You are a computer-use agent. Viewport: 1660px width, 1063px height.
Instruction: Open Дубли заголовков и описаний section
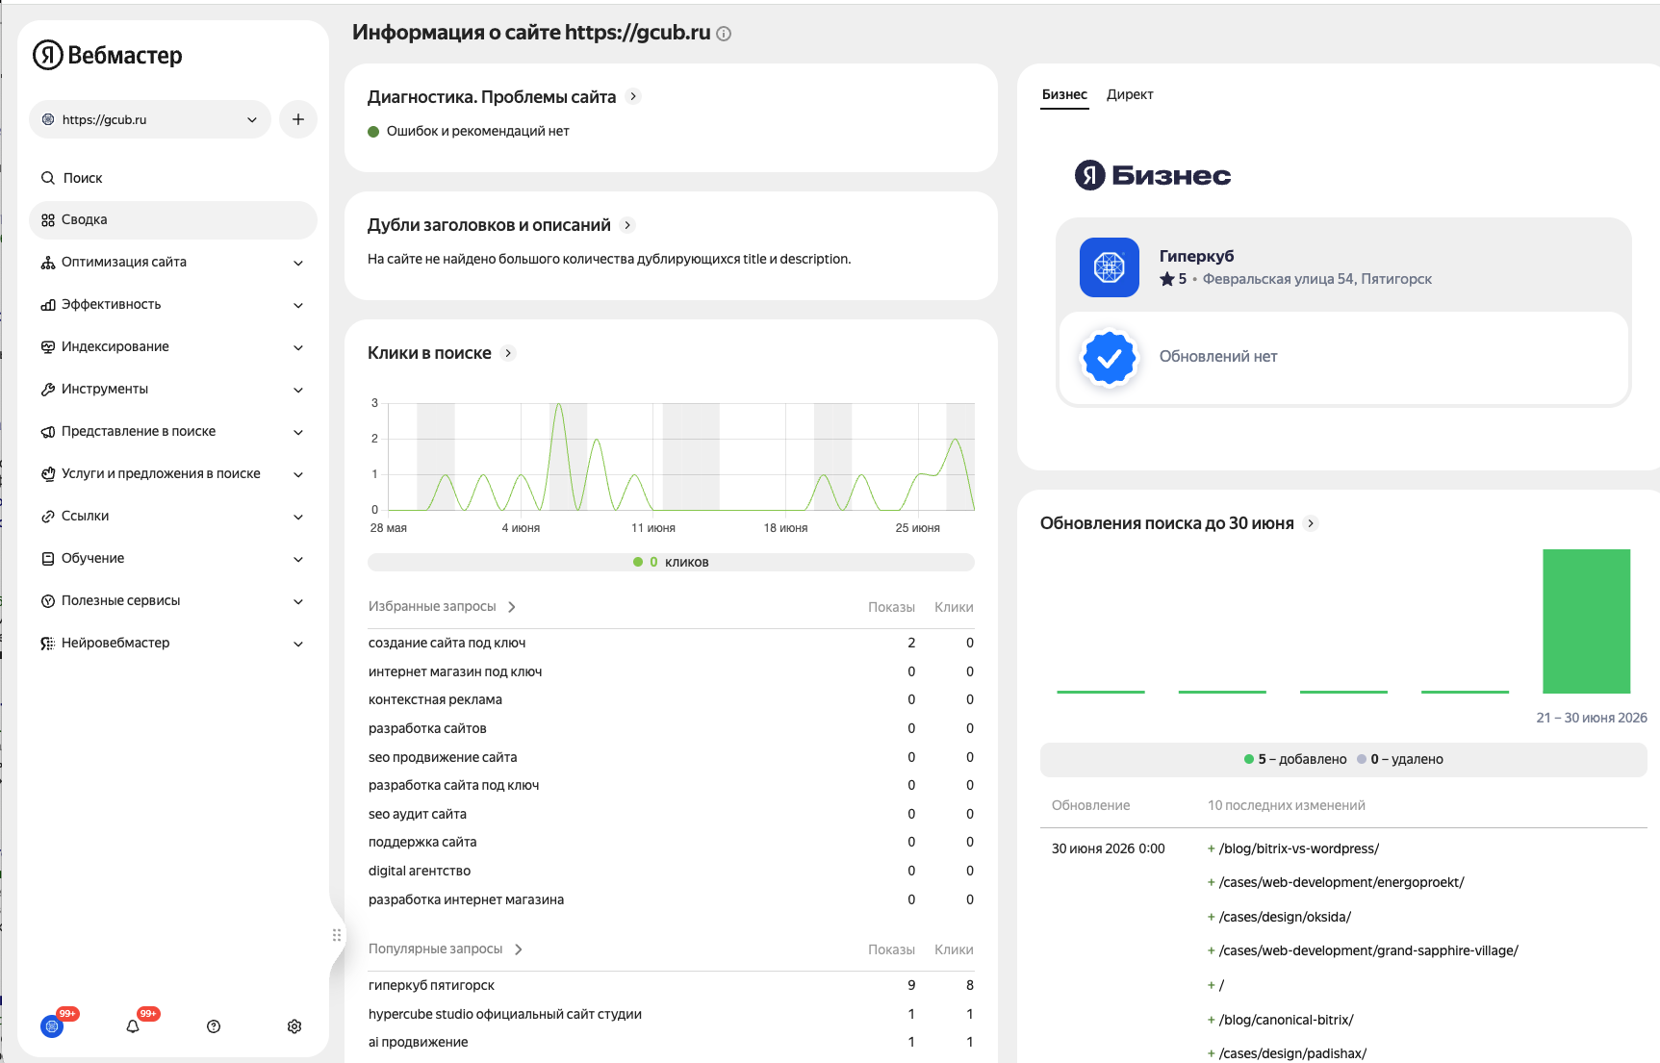(489, 225)
